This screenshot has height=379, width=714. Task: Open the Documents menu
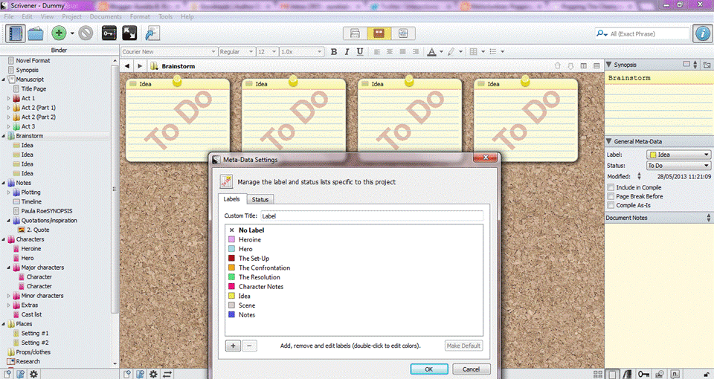pyautogui.click(x=106, y=16)
